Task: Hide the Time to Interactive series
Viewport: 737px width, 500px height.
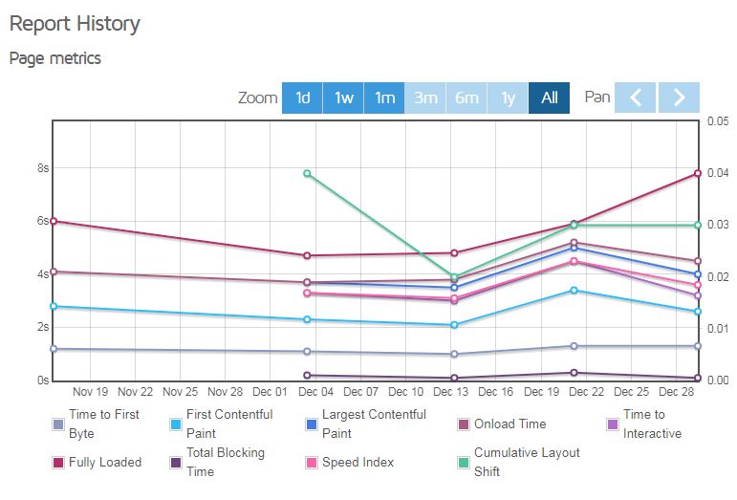Action: coord(644,424)
